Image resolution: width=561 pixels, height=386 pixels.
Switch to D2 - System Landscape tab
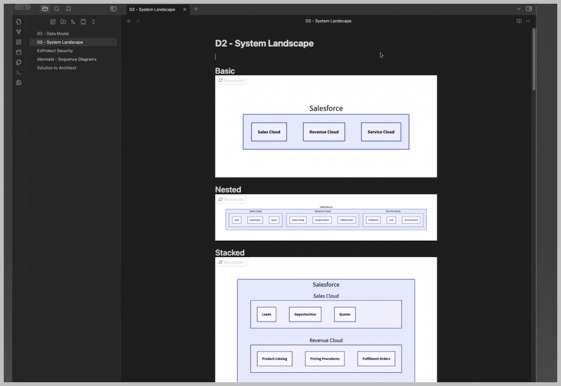152,9
